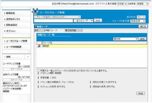
Task: Open the 送受信 screen mode dropdown
Action: pyautogui.click(x=143, y=4)
